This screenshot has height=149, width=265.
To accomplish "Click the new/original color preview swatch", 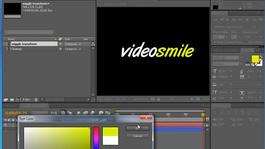I will tap(111, 136).
